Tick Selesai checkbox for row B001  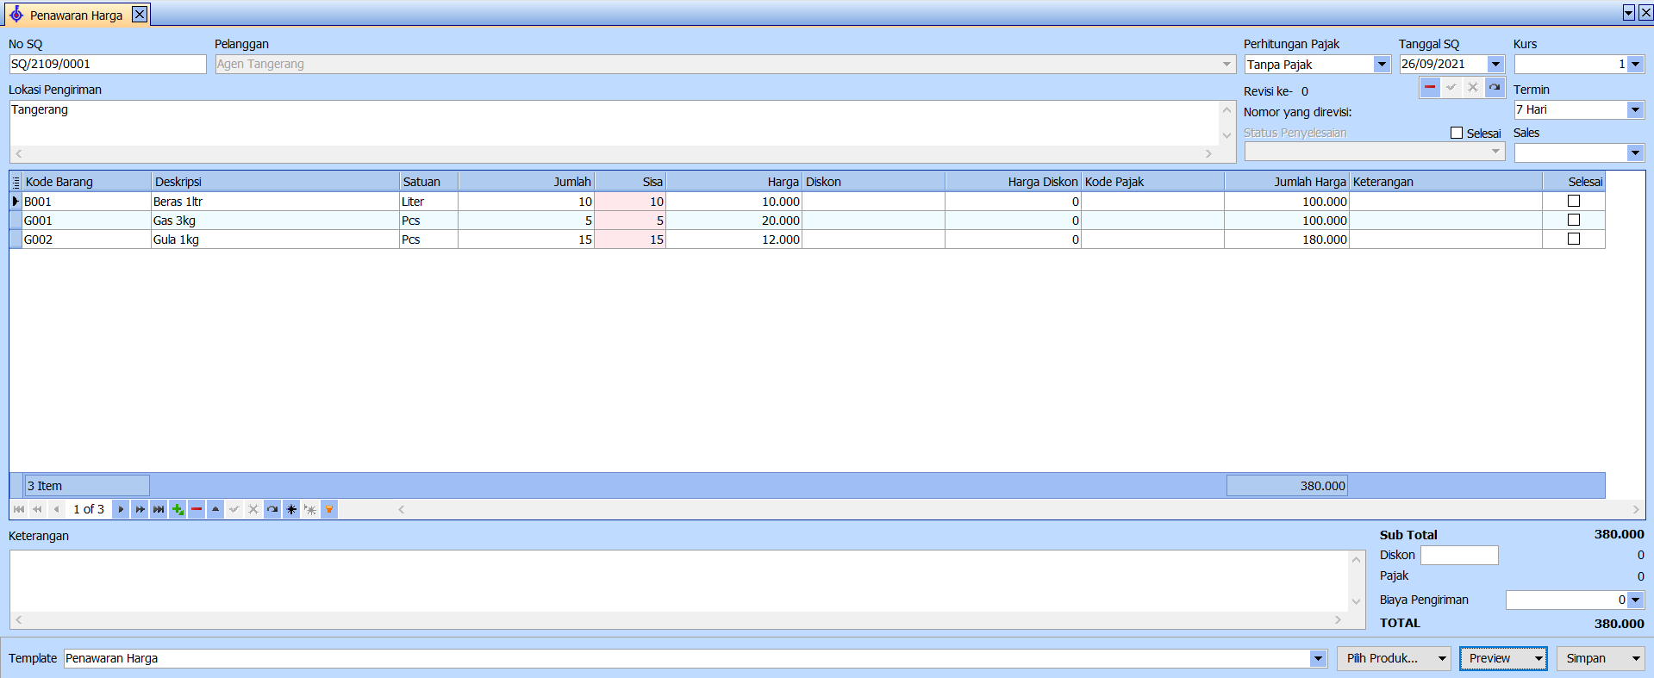[x=1574, y=201]
